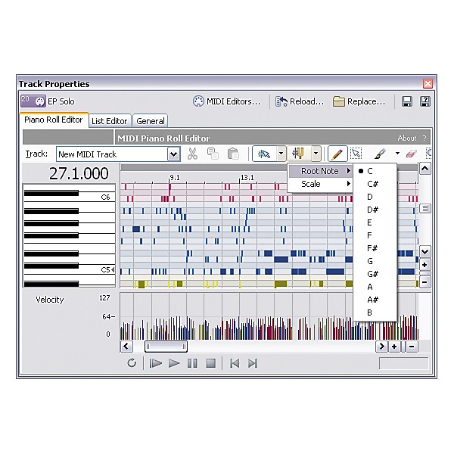Select root note E
This screenshot has width=454, height=454.
(x=375, y=222)
